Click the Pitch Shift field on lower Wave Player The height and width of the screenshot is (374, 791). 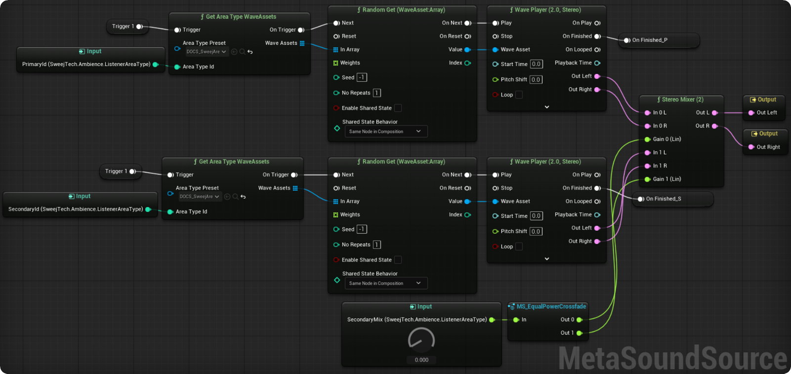coord(536,231)
